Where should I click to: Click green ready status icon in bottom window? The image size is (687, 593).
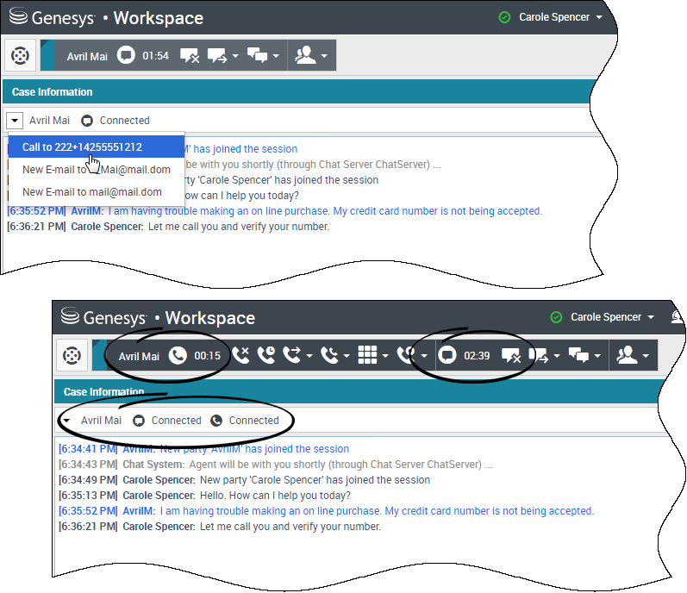click(556, 316)
